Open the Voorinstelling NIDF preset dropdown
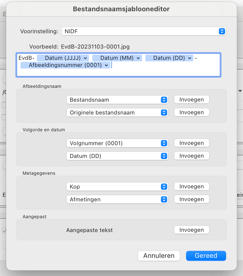 (144, 31)
